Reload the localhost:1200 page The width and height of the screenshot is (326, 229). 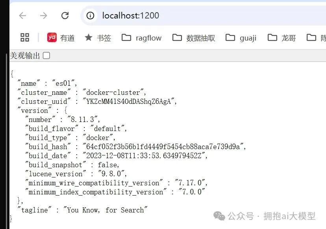click(65, 15)
